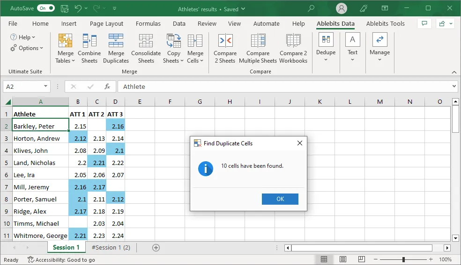Click the 100% zoom level
This screenshot has width=461, height=265.
[445, 259]
